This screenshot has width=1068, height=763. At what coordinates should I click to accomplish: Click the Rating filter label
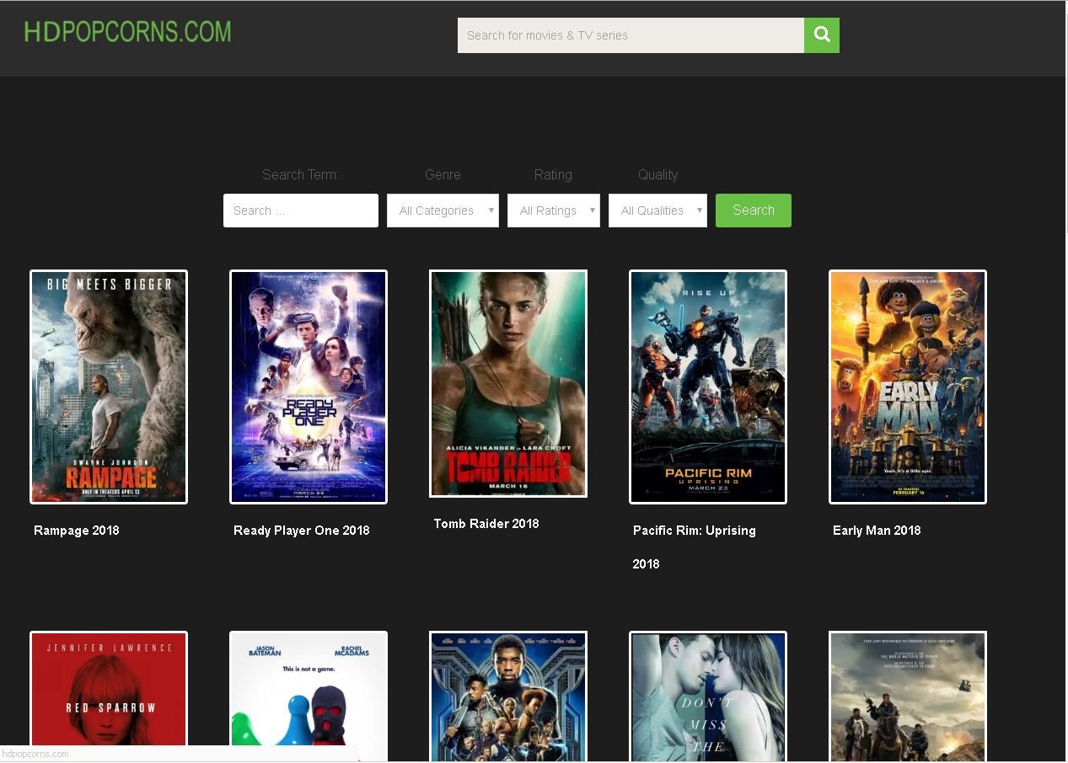point(553,175)
